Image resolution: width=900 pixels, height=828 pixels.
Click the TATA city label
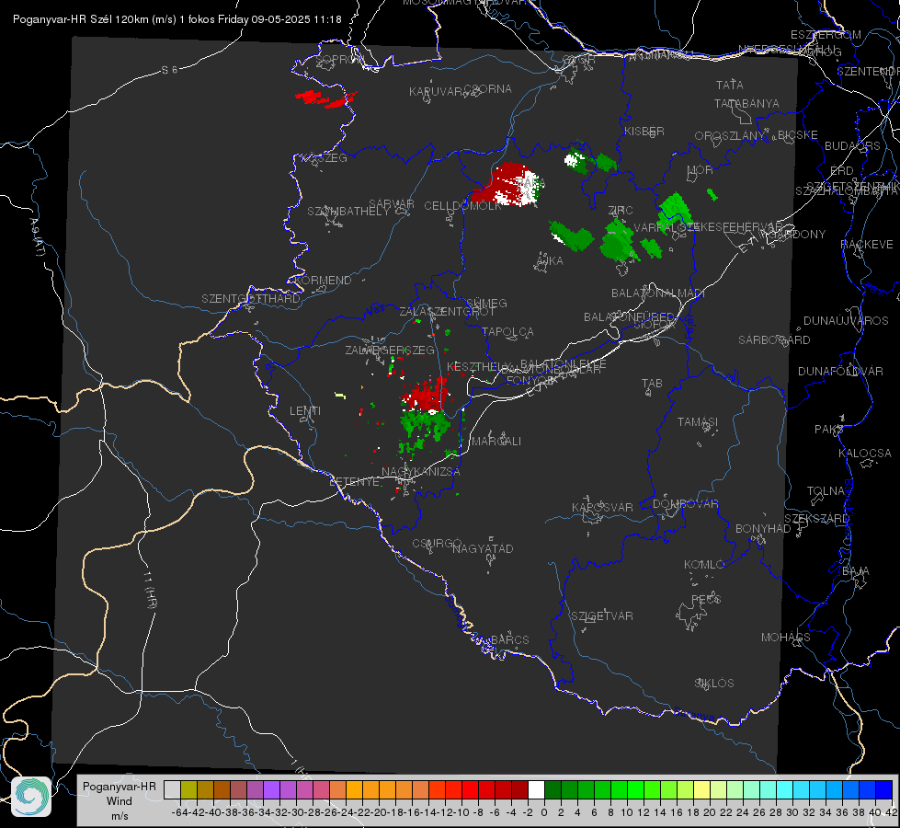(730, 85)
